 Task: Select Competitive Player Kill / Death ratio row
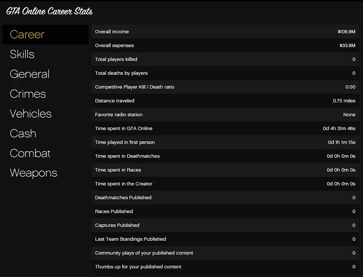(x=225, y=87)
